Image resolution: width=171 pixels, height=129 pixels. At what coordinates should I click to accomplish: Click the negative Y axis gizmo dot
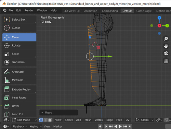point(152,26)
